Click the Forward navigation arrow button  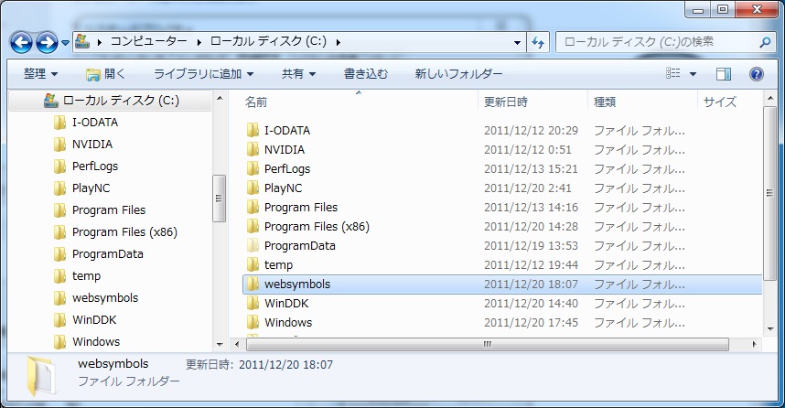48,42
